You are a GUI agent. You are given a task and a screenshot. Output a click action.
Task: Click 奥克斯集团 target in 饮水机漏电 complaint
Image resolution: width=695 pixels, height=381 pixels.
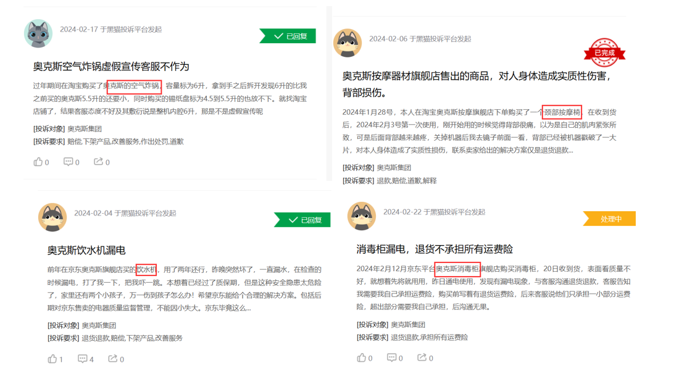(x=99, y=325)
